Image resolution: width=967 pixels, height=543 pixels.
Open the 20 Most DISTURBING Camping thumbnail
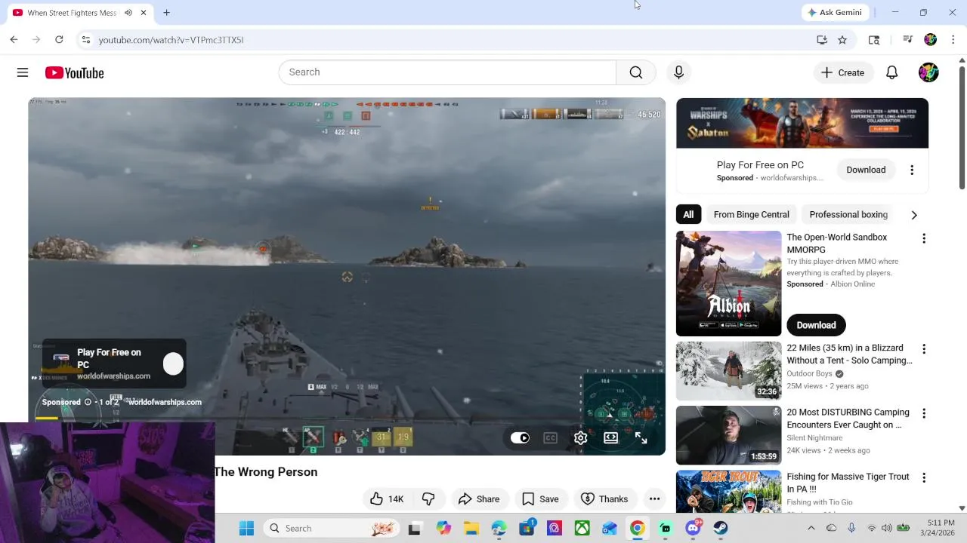tap(728, 435)
